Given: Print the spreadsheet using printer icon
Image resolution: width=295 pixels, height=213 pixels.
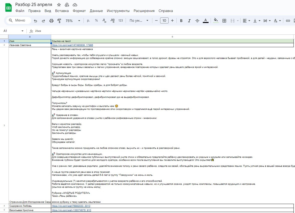Looking at the screenshot, I should (x=51, y=21).
